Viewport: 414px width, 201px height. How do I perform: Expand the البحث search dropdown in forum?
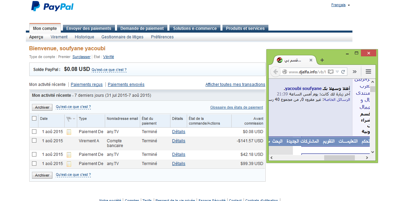[x=270, y=141]
